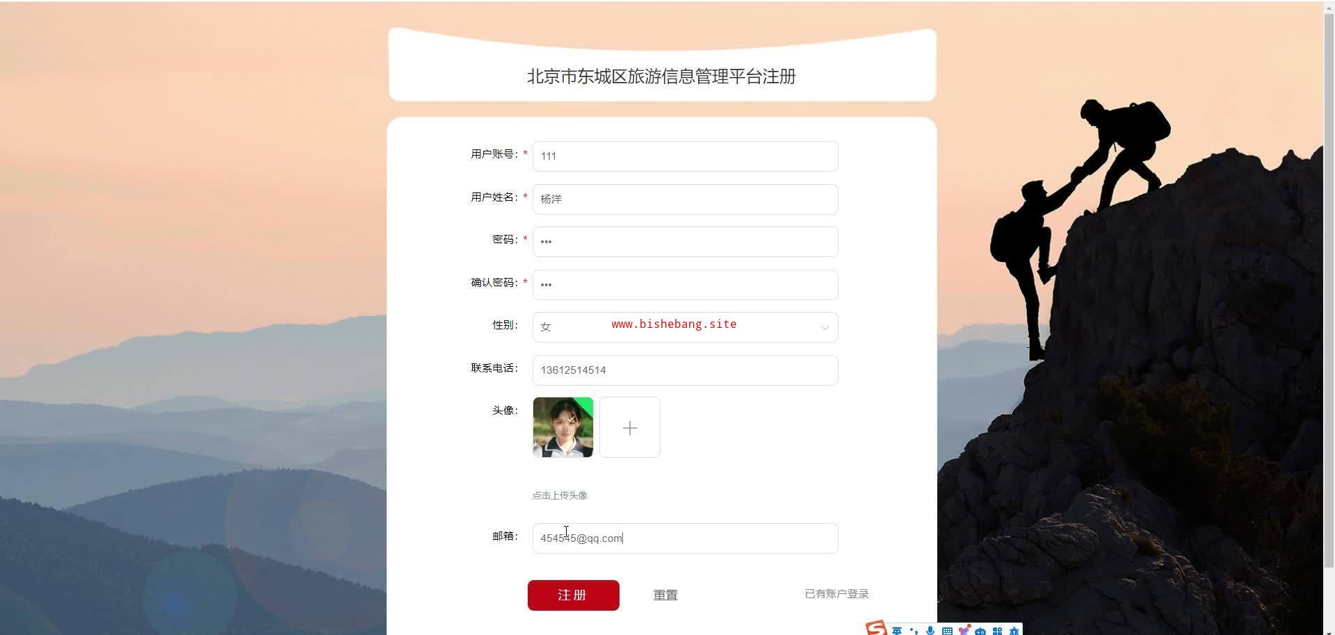Viewport: 1335px width, 635px height.
Task: Toggle the punctuation mode icon in the IME bar
Action: pyautogui.click(x=914, y=631)
